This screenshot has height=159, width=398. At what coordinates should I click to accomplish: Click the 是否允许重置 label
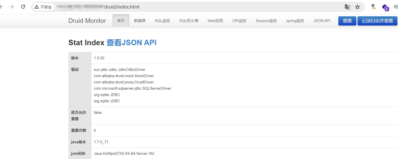point(79,116)
